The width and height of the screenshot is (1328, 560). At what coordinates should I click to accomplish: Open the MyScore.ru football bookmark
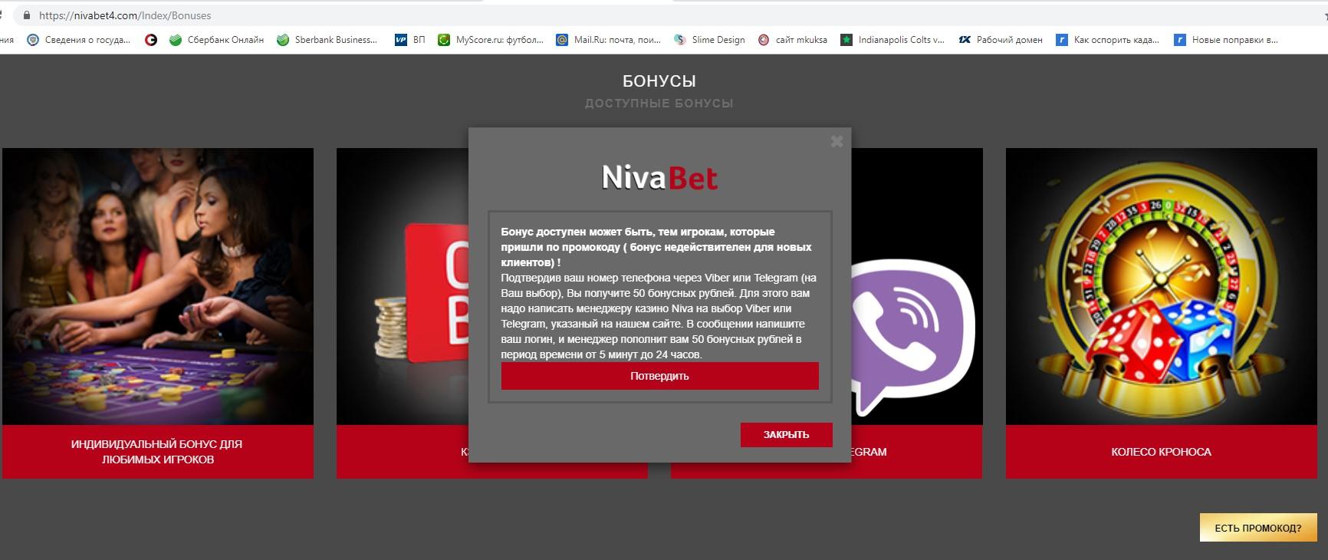[x=491, y=40]
